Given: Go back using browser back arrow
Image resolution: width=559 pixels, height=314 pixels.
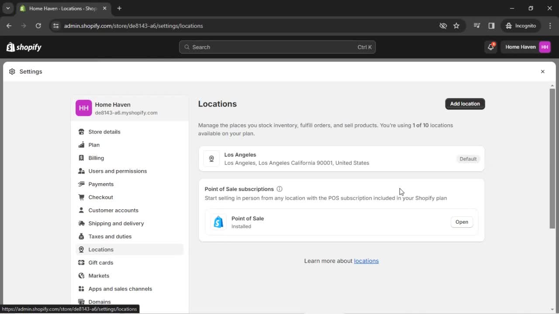Looking at the screenshot, I should [x=9, y=26].
